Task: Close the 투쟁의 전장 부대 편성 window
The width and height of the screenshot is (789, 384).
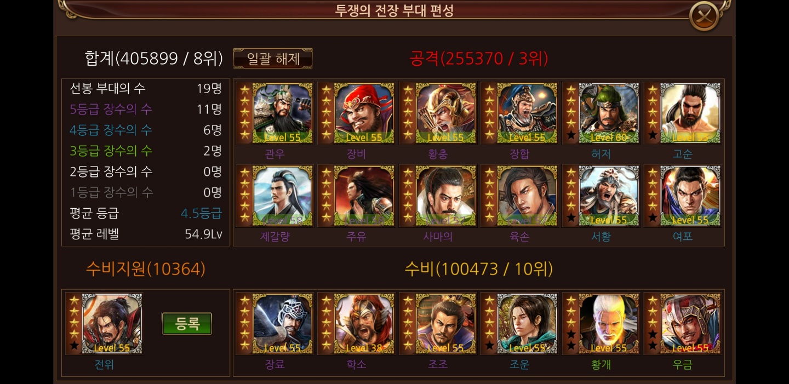Action: pyautogui.click(x=704, y=15)
